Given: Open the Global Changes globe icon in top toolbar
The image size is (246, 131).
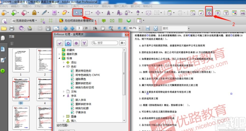Looking at the screenshot, I should pyautogui.click(x=209, y=13).
